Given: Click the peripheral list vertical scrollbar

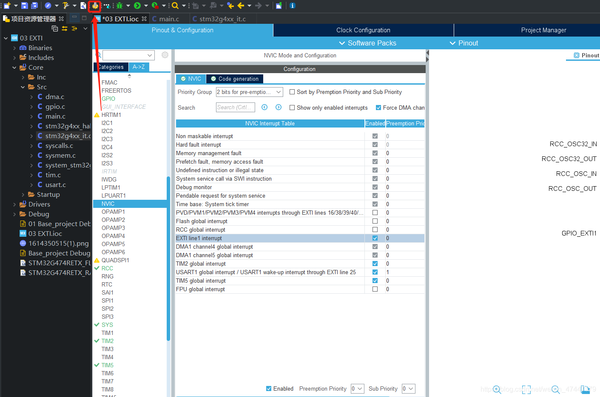Looking at the screenshot, I should (x=168, y=259).
